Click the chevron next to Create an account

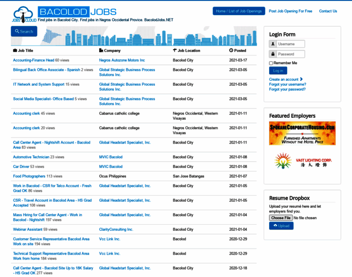point(301,79)
